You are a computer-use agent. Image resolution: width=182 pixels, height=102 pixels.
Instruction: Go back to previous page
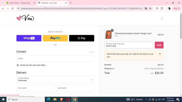[3, 8]
